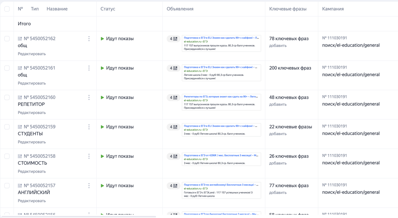The image size is (398, 218).
Task: Open ad preview for СТОИМОСТЬ group
Action: [x=222, y=159]
